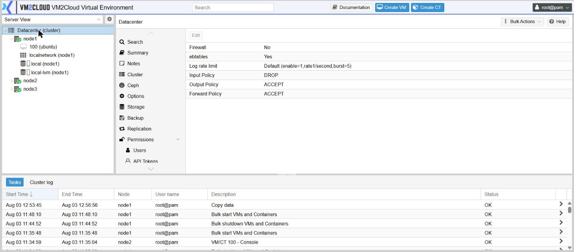The image size is (574, 252).
Task: Click the grid icon of localnetwork (node1)
Action: point(23,55)
